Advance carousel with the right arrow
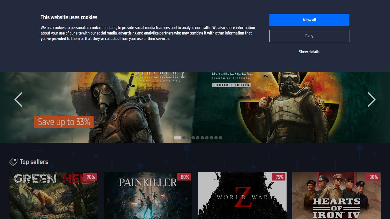Screen dimensions: 390x219 pos(371,100)
